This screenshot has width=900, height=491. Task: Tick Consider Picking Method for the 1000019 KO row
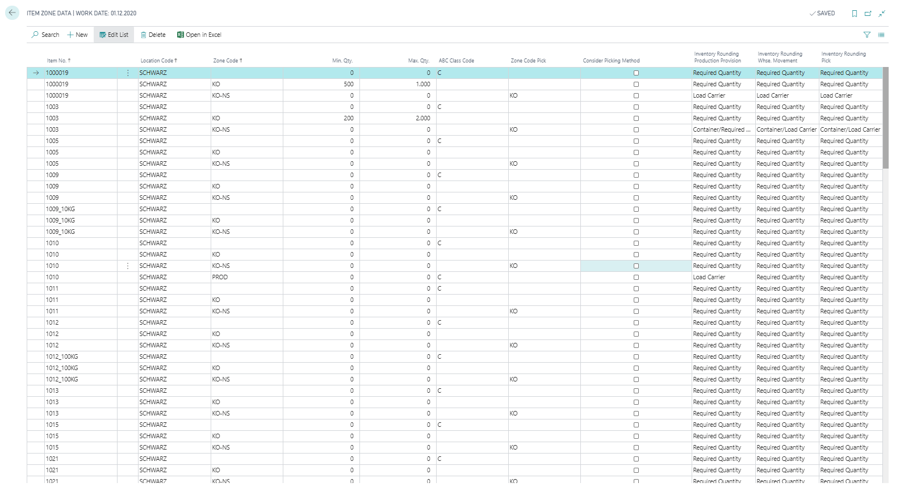636,84
